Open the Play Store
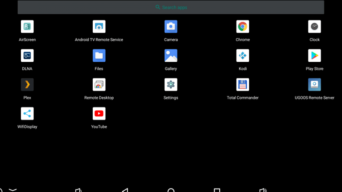The height and width of the screenshot is (192, 342). pos(314,55)
